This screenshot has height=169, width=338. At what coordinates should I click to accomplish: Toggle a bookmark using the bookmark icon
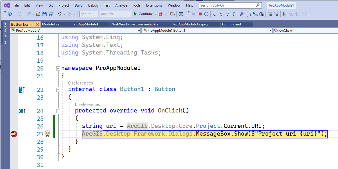coord(285,13)
